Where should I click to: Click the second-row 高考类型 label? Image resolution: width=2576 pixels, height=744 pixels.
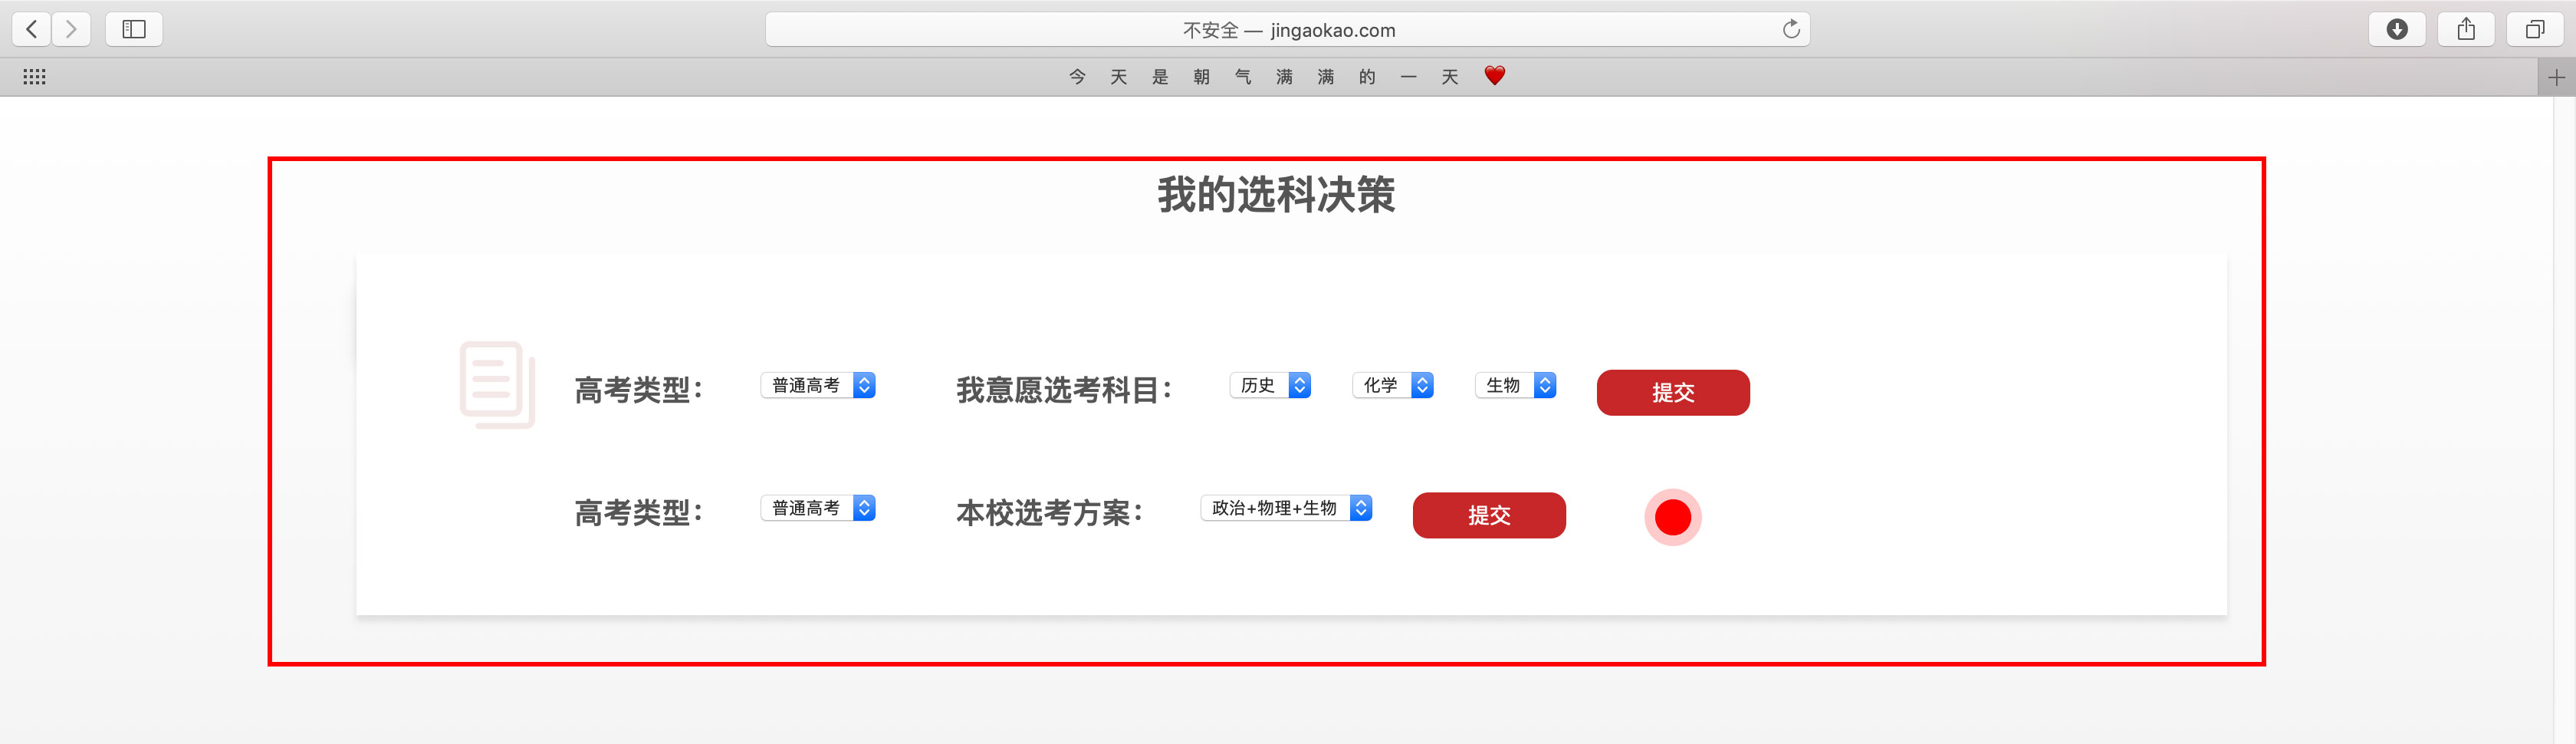coord(639,513)
